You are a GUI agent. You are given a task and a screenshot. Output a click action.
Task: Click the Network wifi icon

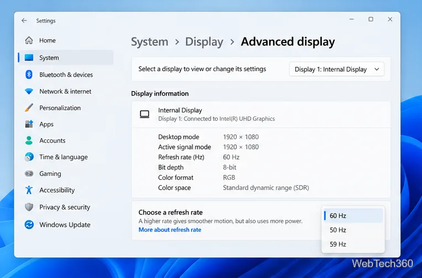[x=29, y=91]
